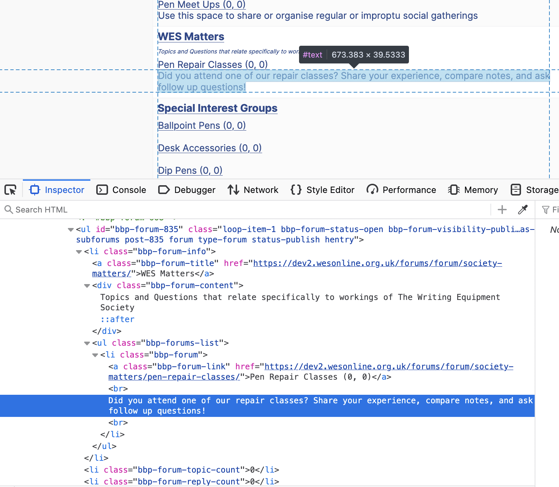
Task: Open the Pen Meet Ups link
Action: tap(202, 4)
